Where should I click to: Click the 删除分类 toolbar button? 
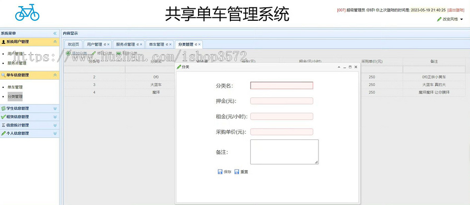pos(127,53)
